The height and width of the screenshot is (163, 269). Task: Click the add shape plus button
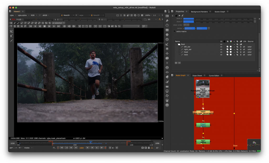click(x=176, y=63)
